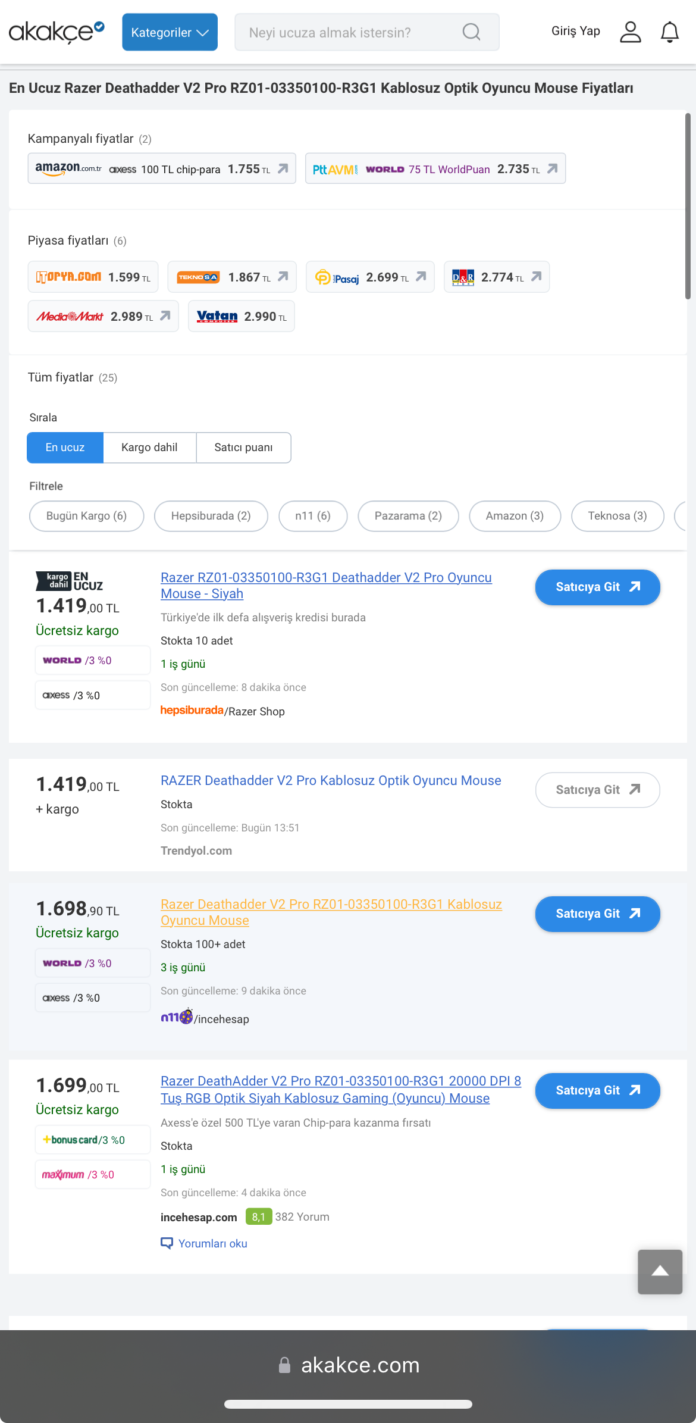Viewport: 696px width, 1423px height.
Task: Click the Piyasa fiyatları (6) heading
Action: coord(77,240)
